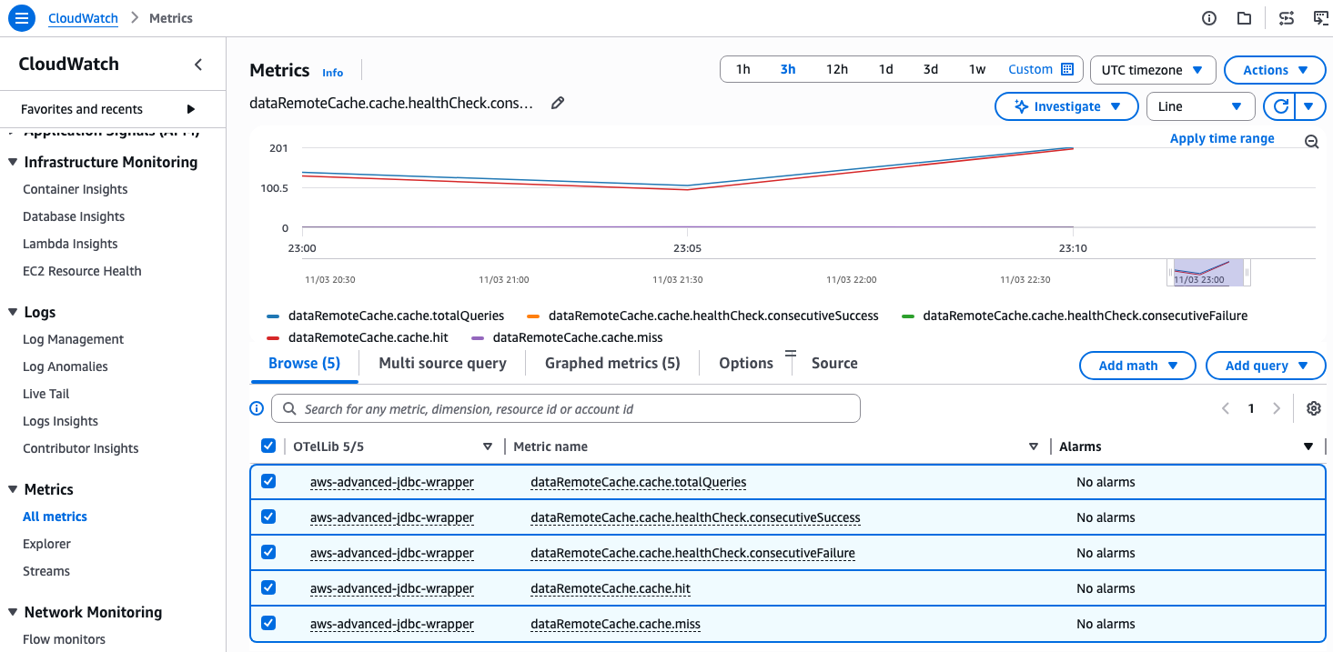The width and height of the screenshot is (1333, 652).
Task: Collapse the Metrics sidebar section
Action: (13, 489)
